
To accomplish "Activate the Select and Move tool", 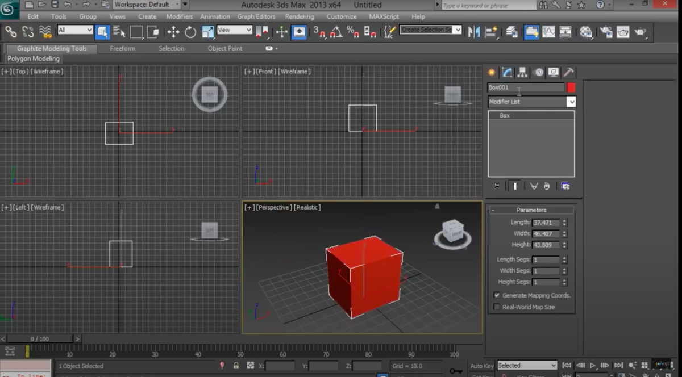I will pyautogui.click(x=173, y=32).
